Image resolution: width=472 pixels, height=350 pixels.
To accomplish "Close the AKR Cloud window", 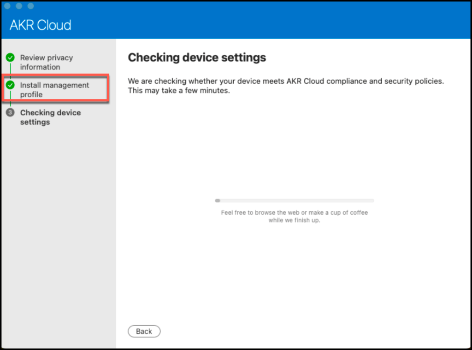I will pyautogui.click(x=7, y=6).
